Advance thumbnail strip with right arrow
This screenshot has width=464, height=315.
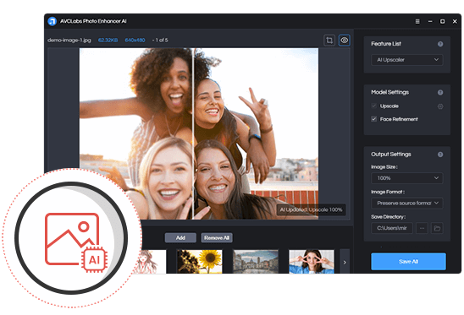click(345, 262)
